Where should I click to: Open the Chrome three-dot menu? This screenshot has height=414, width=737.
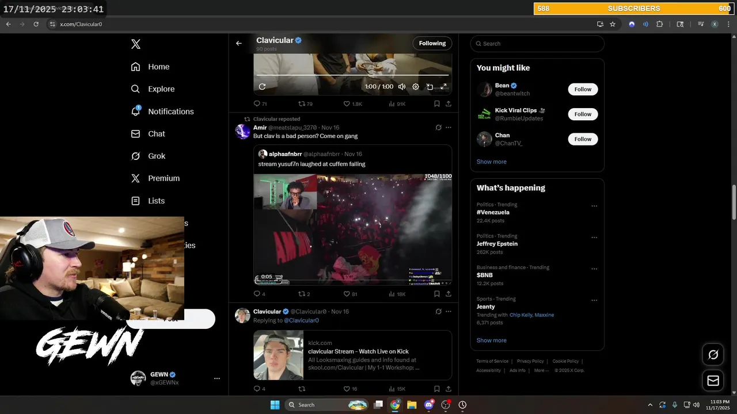coord(728,24)
